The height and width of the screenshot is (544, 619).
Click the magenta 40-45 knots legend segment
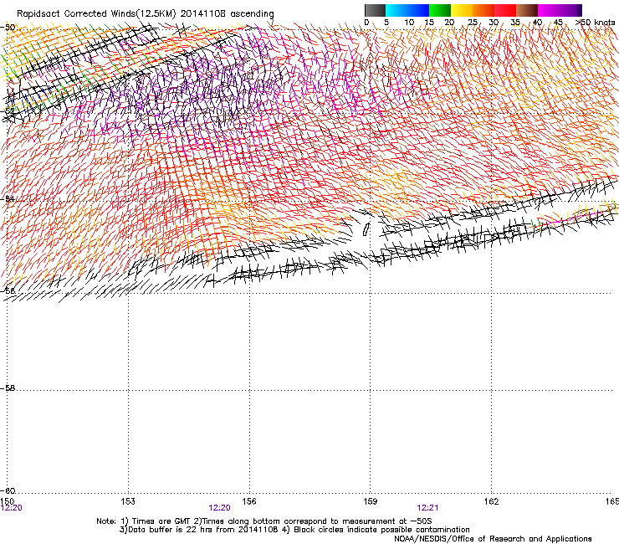(x=549, y=10)
